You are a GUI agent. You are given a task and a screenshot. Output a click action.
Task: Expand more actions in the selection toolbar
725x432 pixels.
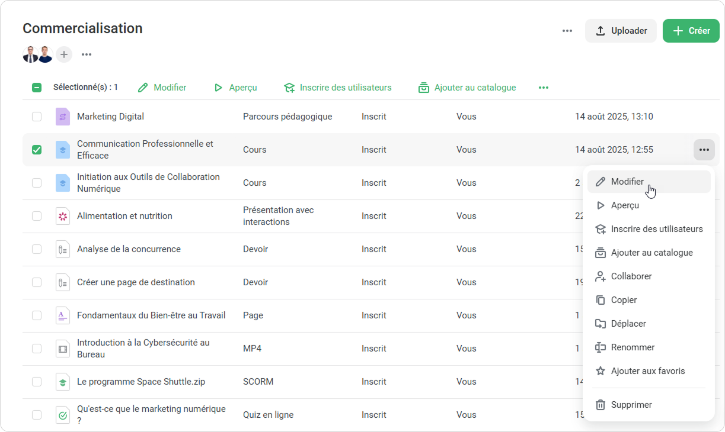click(x=544, y=88)
